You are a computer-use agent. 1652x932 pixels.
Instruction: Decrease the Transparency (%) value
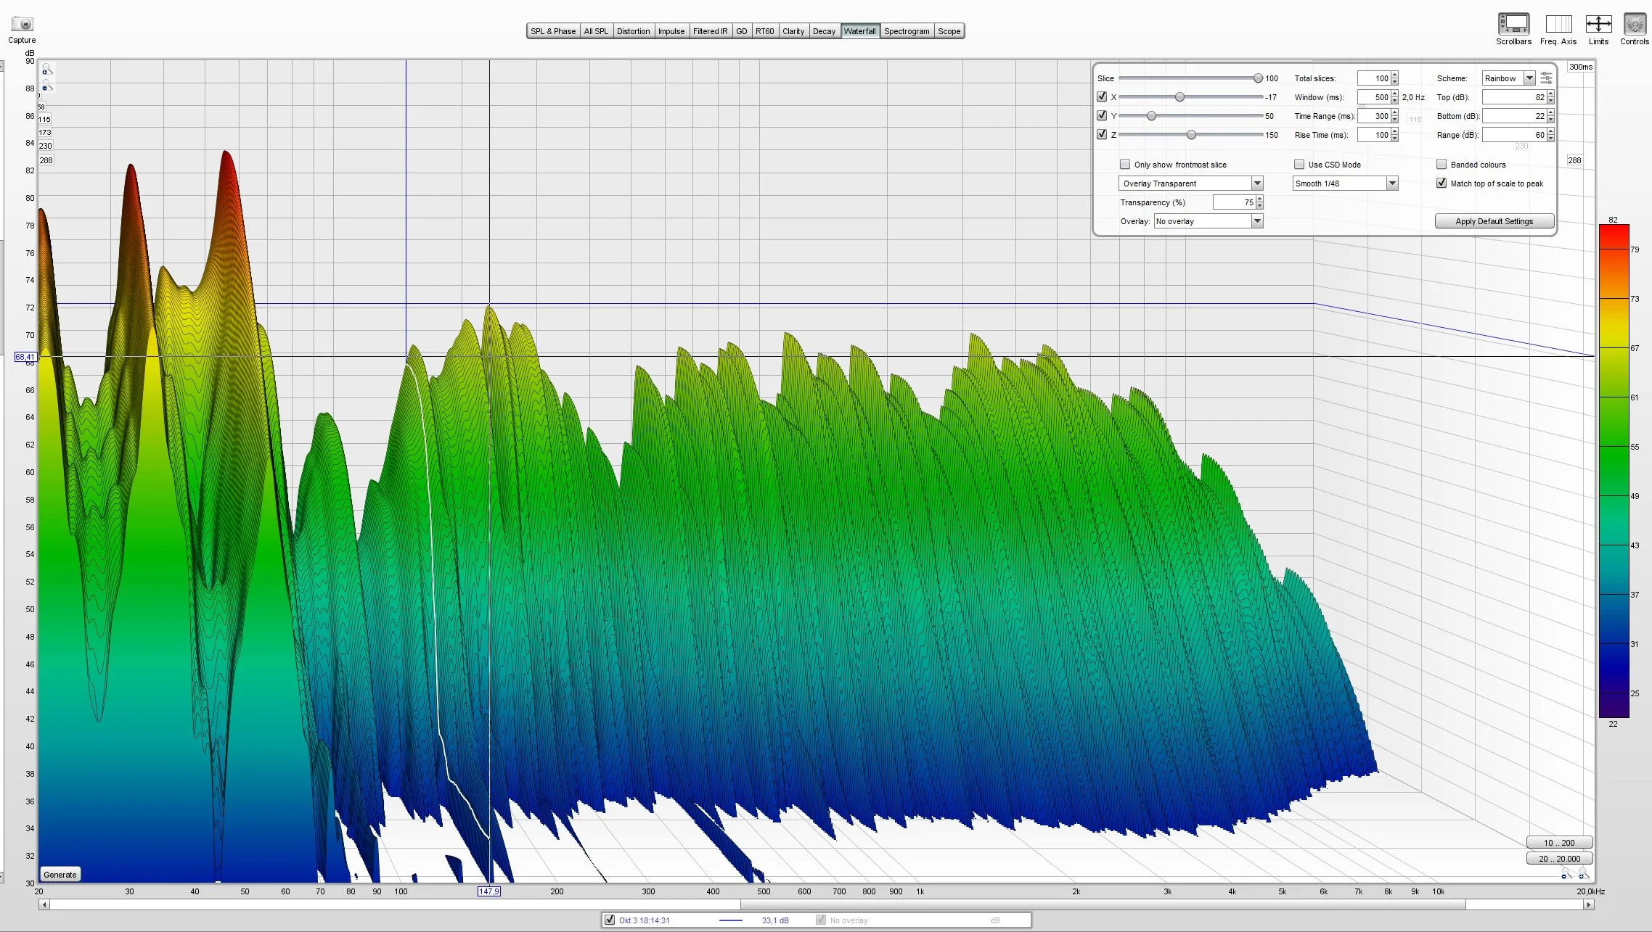pos(1259,205)
